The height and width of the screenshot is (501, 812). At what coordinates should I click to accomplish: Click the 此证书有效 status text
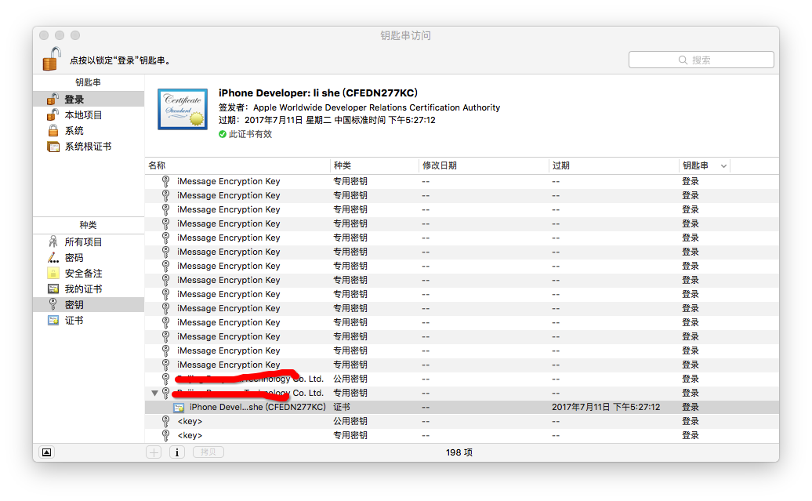(x=250, y=134)
